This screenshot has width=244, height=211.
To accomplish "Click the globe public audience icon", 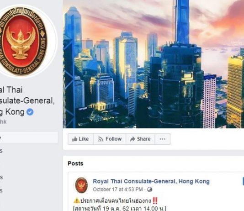I will click(149, 190).
